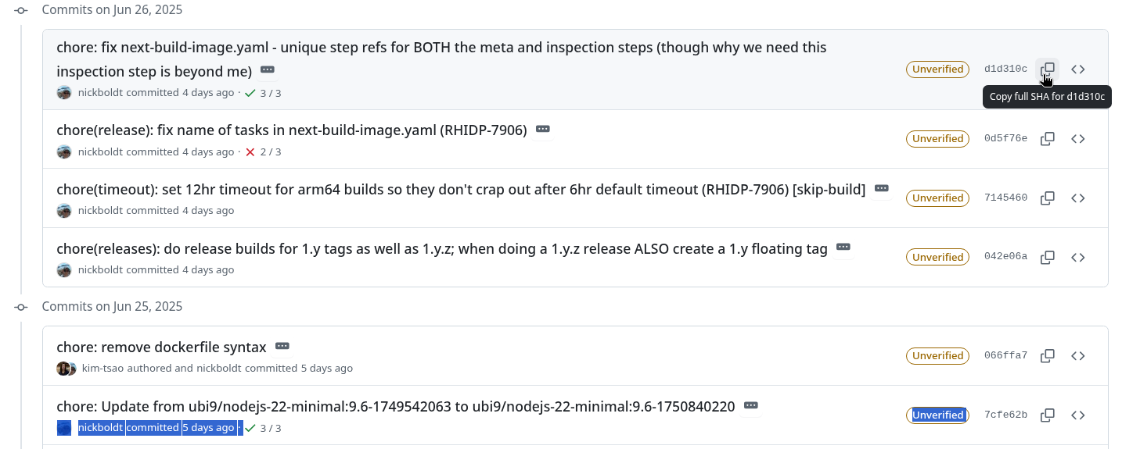This screenshot has height=449, width=1122.
Task: Copy full SHA for commit 0d5f76e
Action: coord(1048,139)
